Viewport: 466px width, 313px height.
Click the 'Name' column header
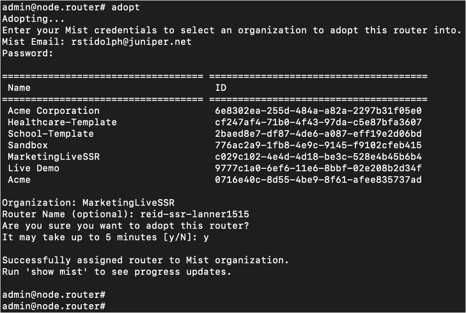point(19,88)
